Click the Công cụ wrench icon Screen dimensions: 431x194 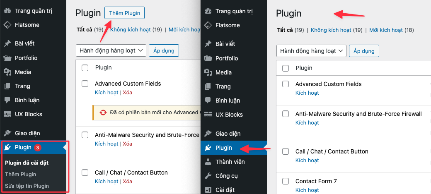coord(208,176)
